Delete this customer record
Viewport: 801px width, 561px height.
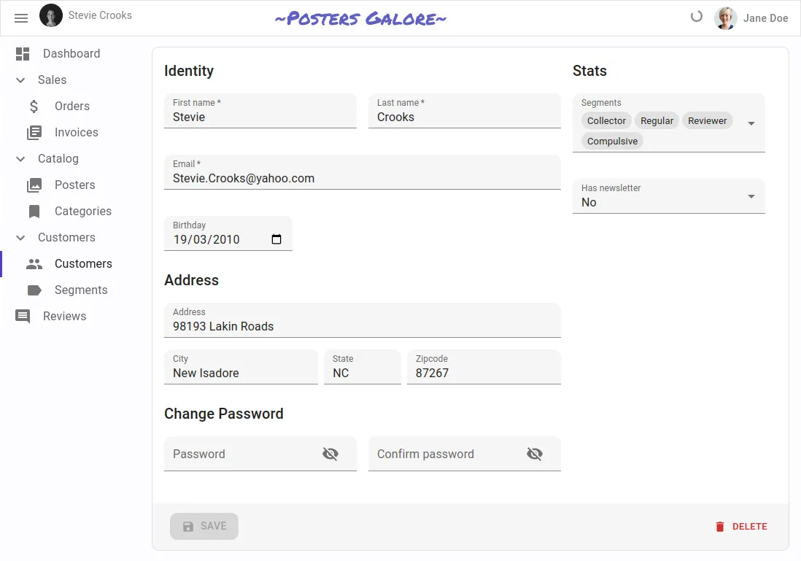click(x=740, y=527)
